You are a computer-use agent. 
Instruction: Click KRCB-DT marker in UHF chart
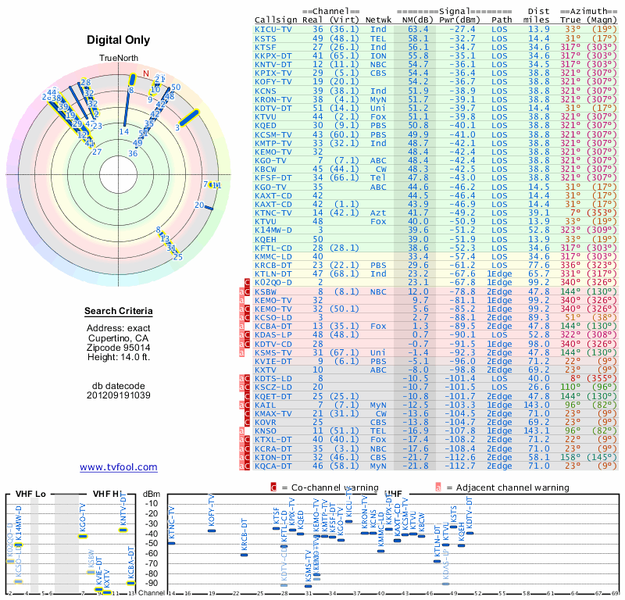(245, 555)
